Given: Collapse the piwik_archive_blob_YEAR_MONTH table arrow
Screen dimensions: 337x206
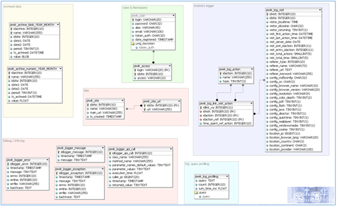Looking at the screenshot, I should pyautogui.click(x=58, y=25).
